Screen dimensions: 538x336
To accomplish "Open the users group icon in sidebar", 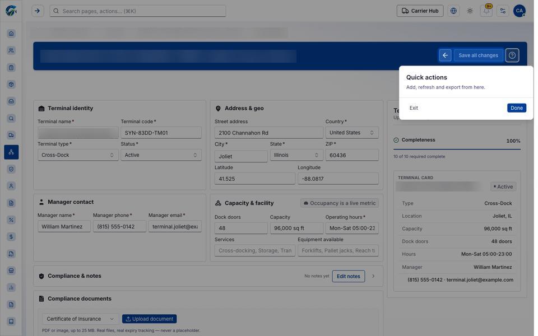I will [x=11, y=50].
